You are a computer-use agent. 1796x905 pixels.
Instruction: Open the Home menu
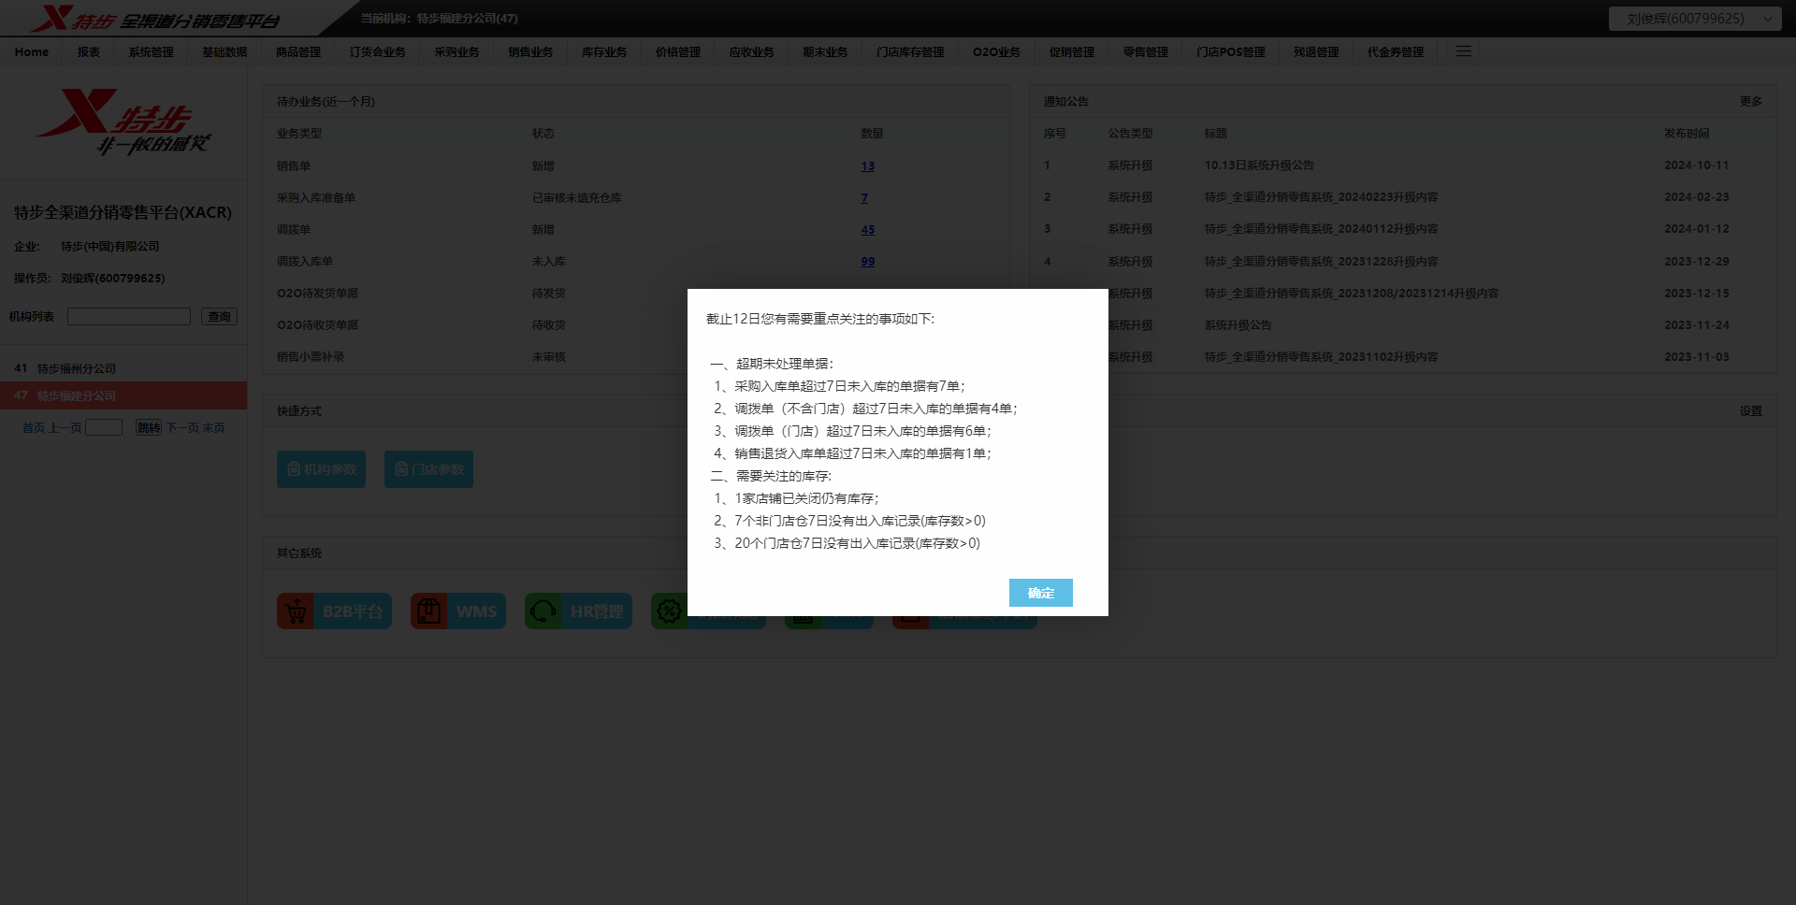click(32, 52)
